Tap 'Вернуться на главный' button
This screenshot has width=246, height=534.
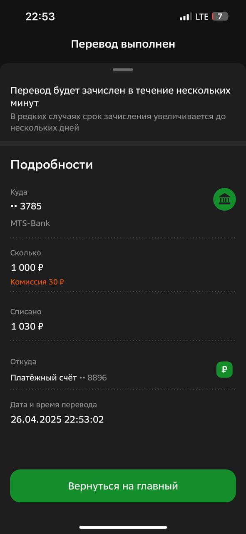[123, 486]
